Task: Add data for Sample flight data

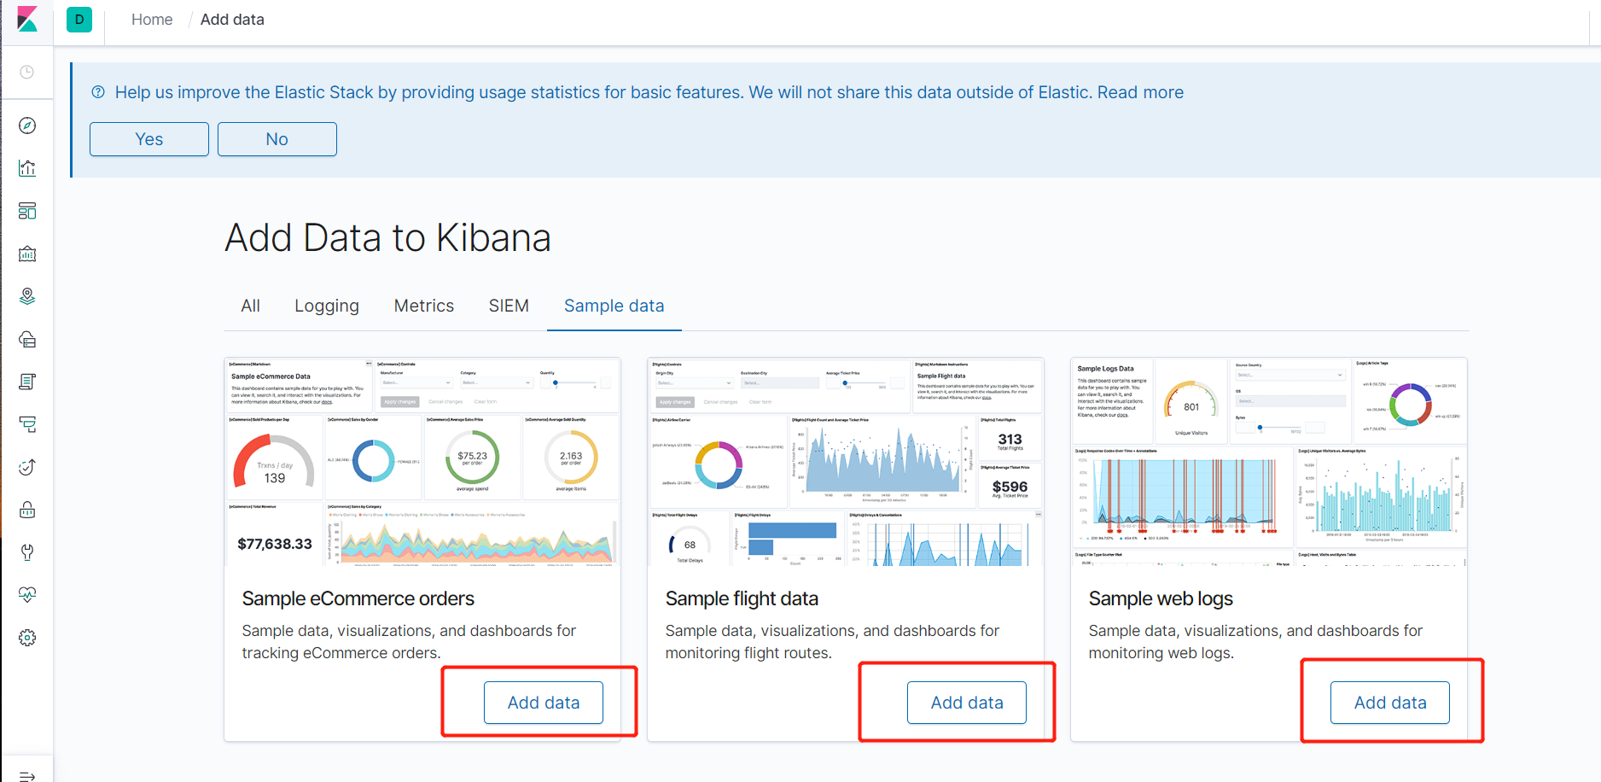Action: (967, 703)
